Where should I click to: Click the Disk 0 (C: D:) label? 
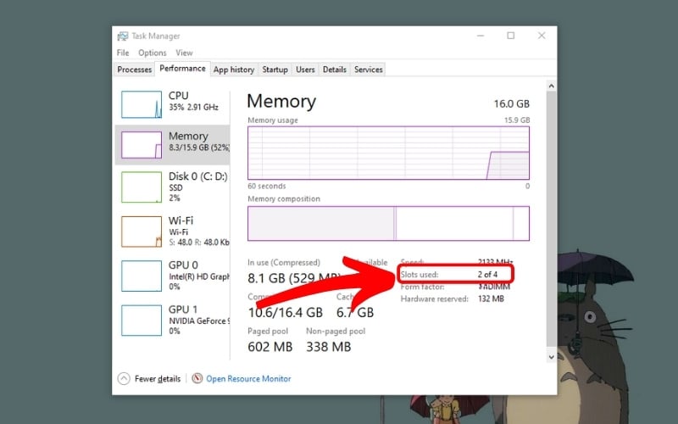(198, 176)
